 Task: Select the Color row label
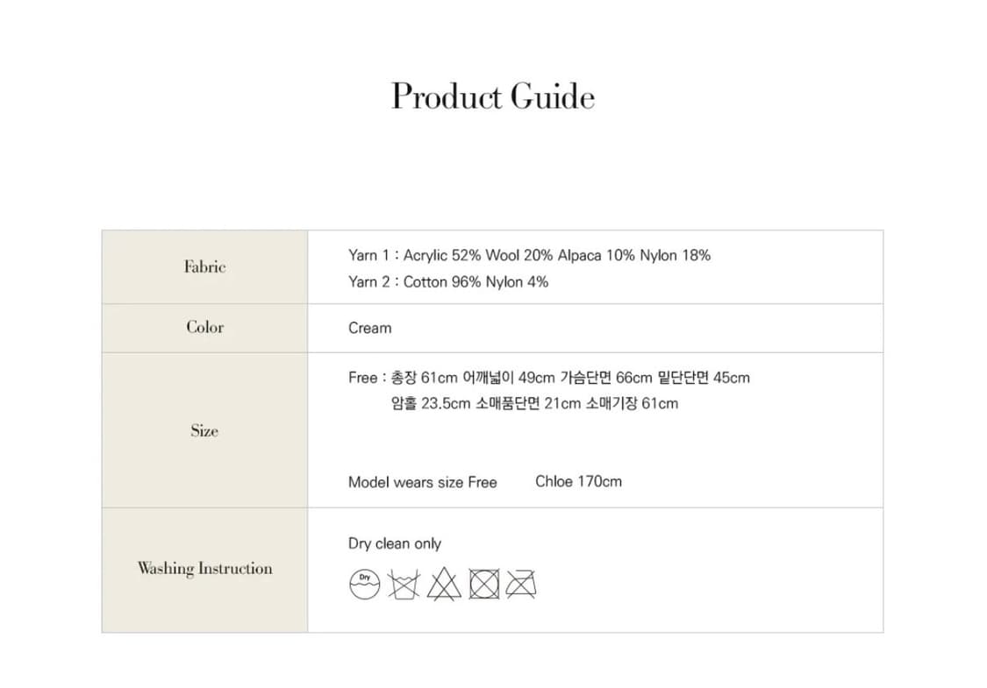(x=204, y=328)
